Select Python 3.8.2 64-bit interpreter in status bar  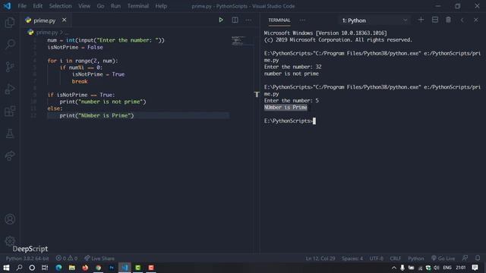tap(27, 258)
